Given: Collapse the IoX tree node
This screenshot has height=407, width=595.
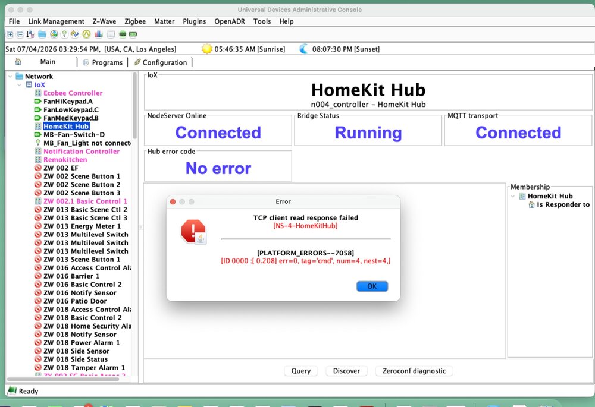Looking at the screenshot, I should point(20,85).
